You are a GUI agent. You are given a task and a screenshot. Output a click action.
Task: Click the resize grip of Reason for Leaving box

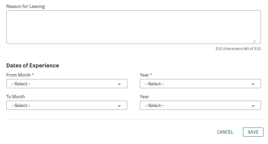tap(254, 41)
